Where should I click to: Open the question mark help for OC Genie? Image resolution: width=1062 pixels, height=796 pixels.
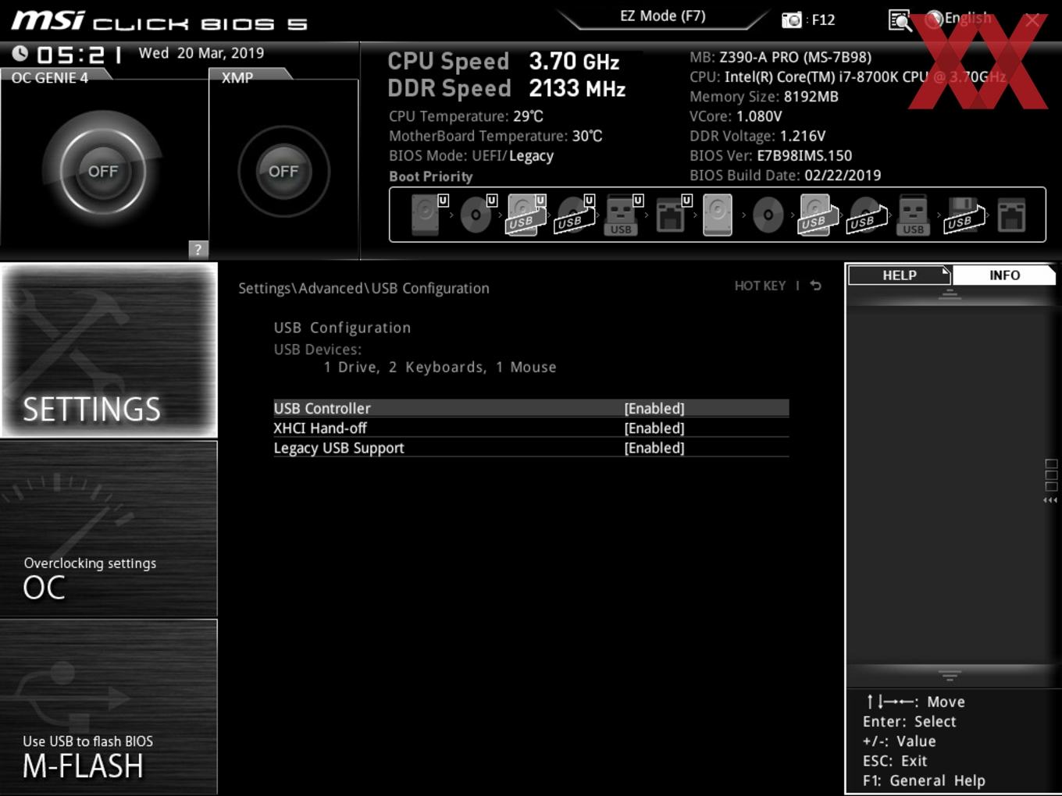pos(198,249)
